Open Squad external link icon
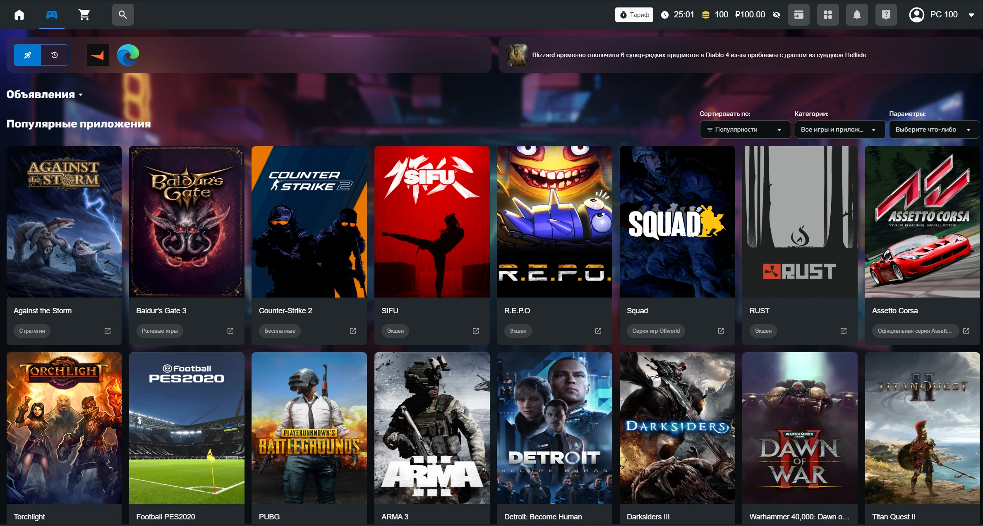The width and height of the screenshot is (983, 526). click(x=721, y=331)
